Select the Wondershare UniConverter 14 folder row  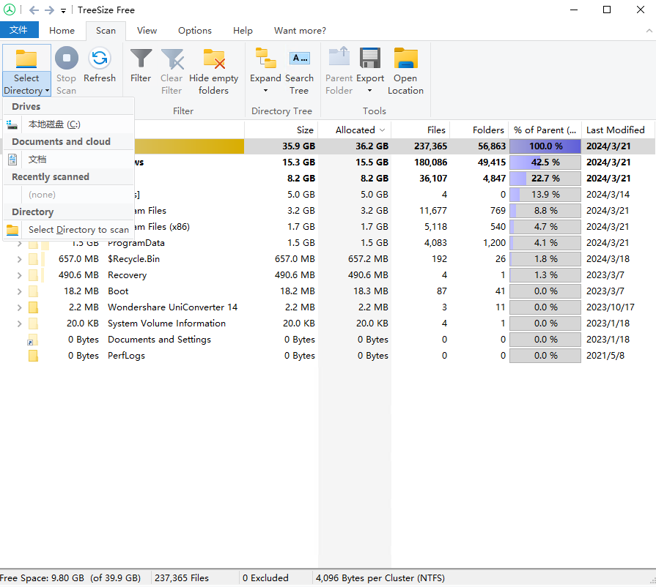[x=172, y=307]
